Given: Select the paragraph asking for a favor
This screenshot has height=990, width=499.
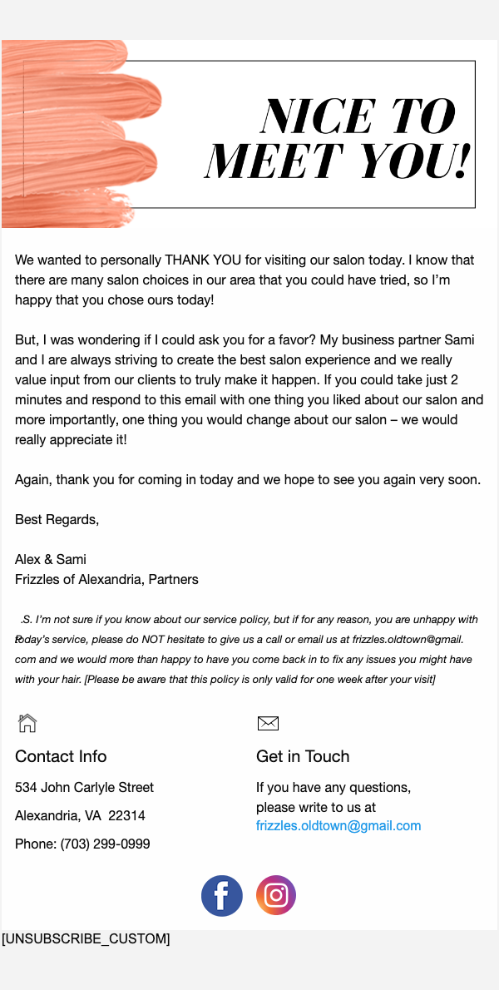Looking at the screenshot, I should (x=245, y=390).
